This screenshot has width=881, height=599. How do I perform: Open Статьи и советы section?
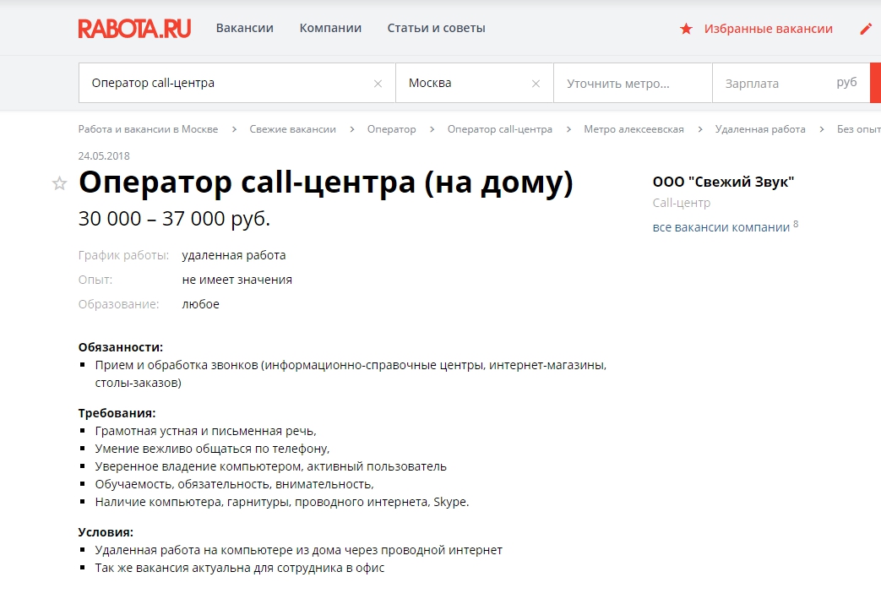(x=437, y=27)
